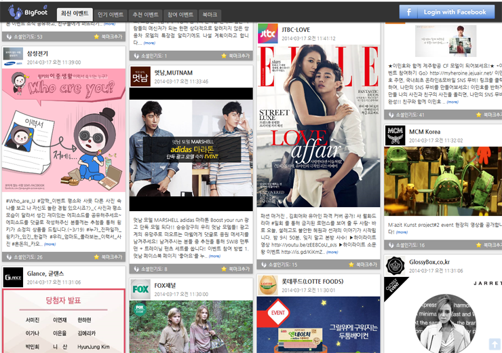Open the 삼성전기 profile logo
The height and width of the screenshot is (353, 502).
click(13, 57)
